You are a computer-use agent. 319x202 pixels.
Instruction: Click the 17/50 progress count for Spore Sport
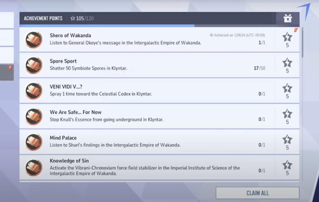[259, 68]
